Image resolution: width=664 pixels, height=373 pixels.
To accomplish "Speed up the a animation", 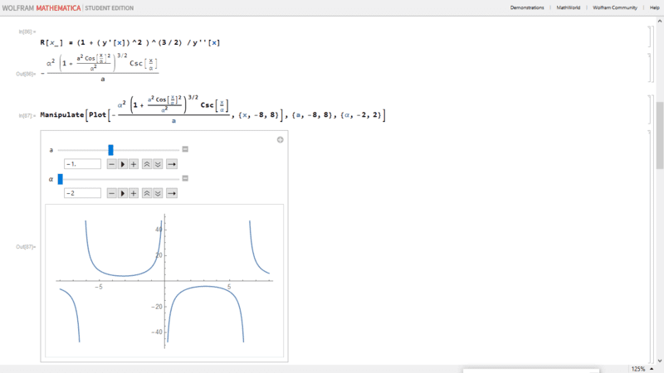I will pos(147,164).
